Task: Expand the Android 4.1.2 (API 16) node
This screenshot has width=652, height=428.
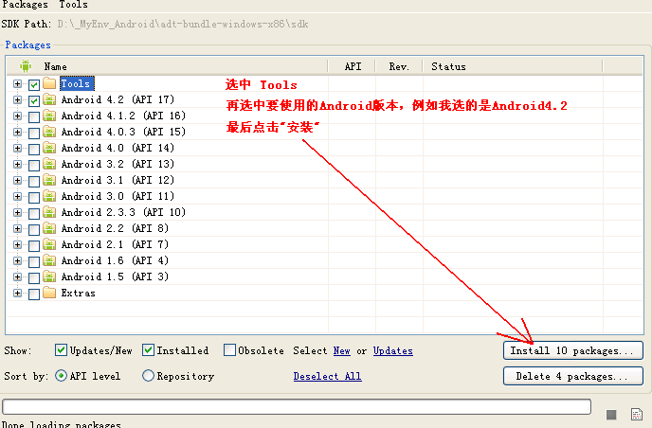Action: (x=17, y=116)
